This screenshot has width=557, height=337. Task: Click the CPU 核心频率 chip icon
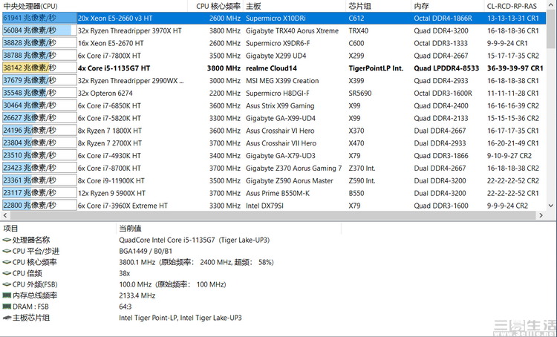coord(7,262)
